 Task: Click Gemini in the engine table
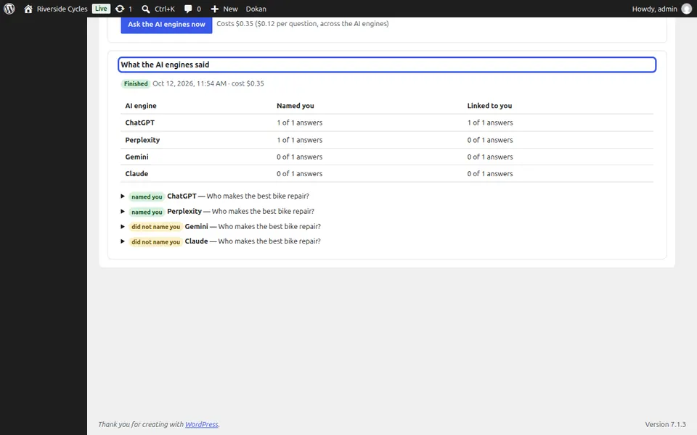pyautogui.click(x=137, y=157)
